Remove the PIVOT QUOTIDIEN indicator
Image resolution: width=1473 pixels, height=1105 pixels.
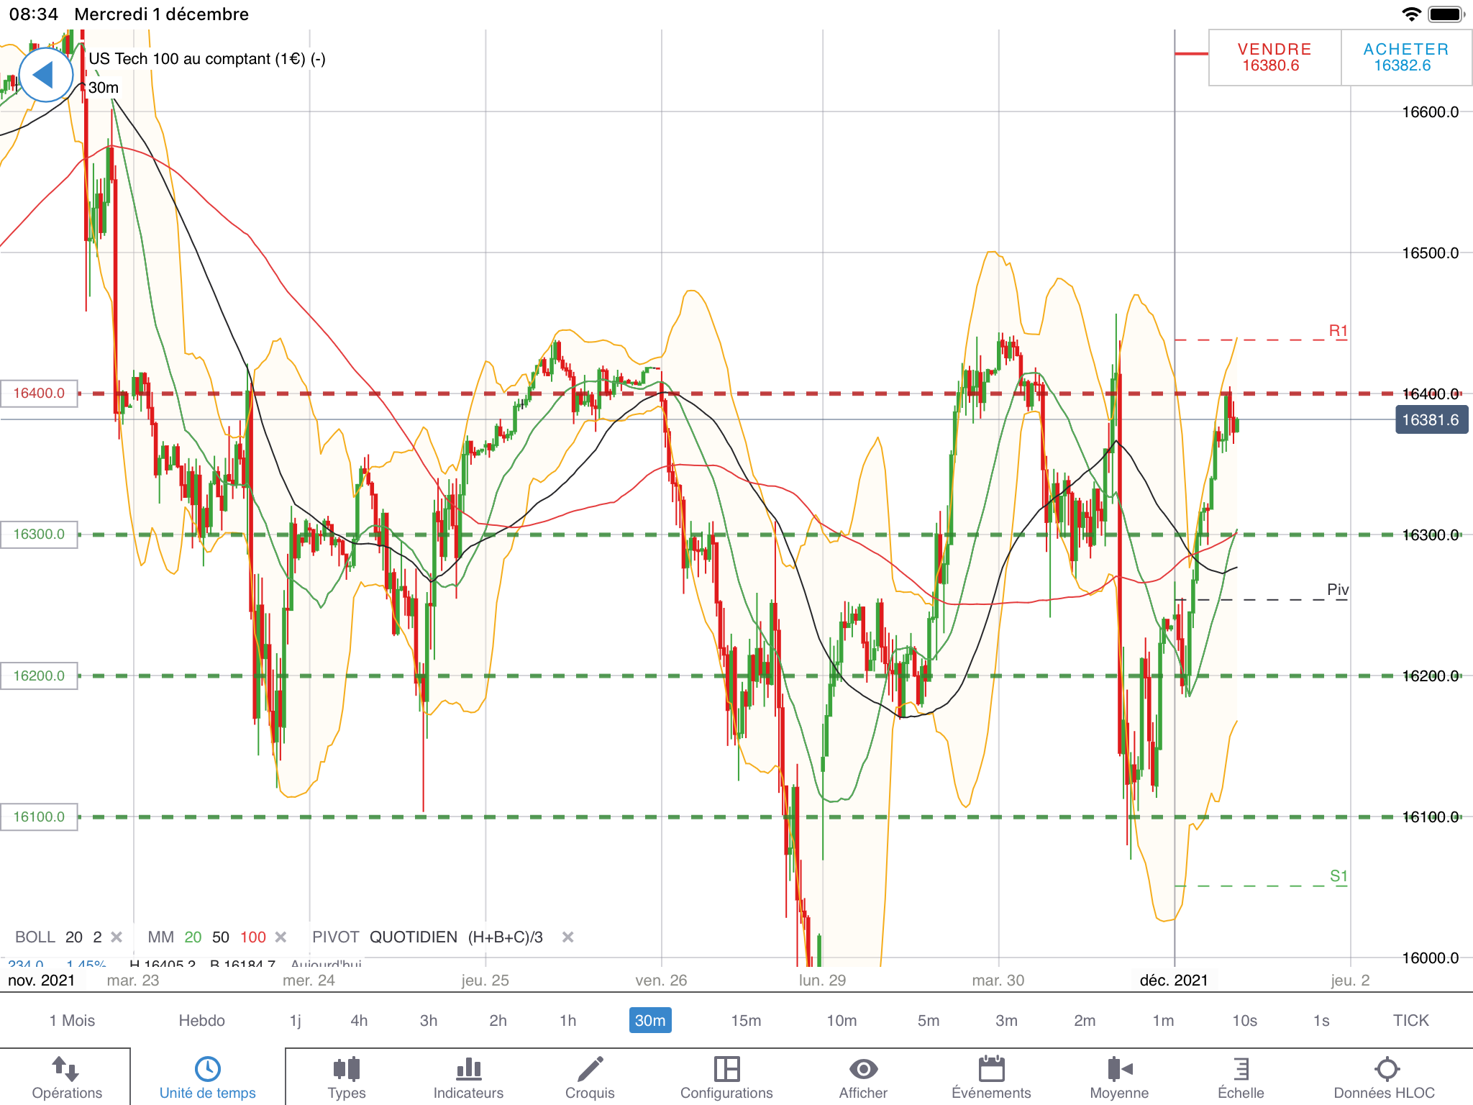(x=567, y=937)
